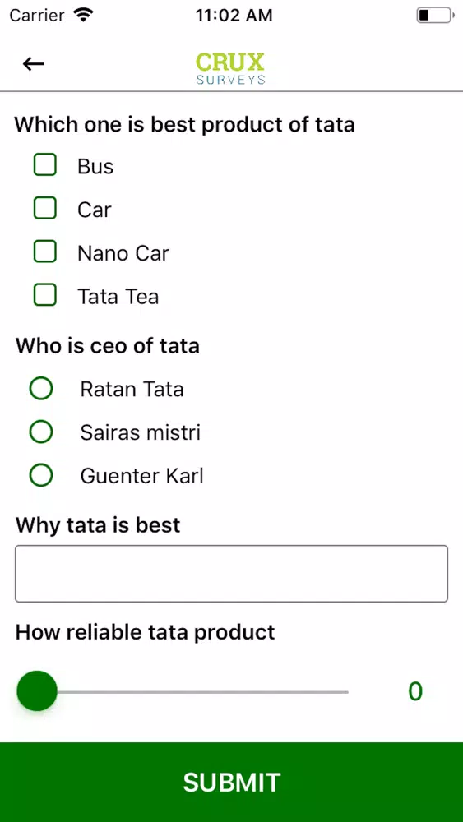Tap the Ratan Tata label text
Viewport: 463px width, 822px height.
[132, 390]
